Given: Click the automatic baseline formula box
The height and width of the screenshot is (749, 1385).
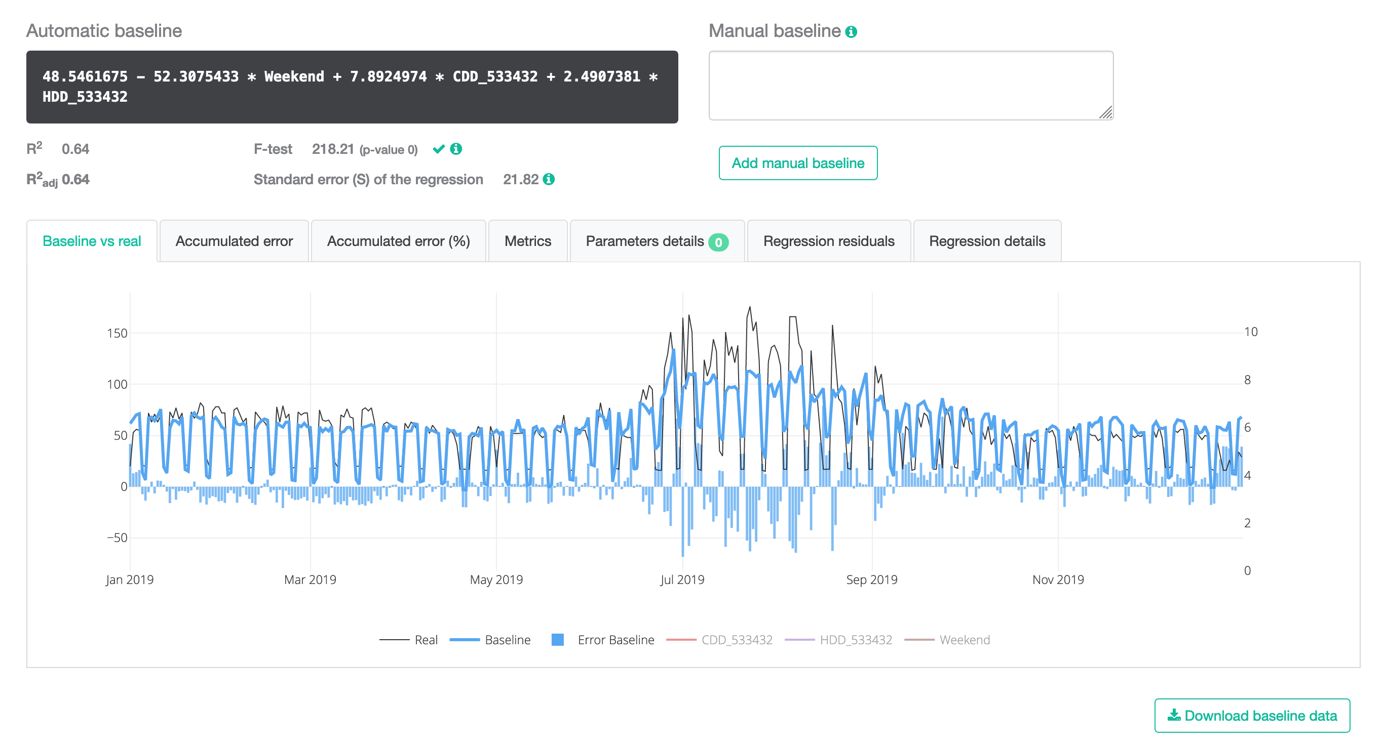Looking at the screenshot, I should click(352, 87).
